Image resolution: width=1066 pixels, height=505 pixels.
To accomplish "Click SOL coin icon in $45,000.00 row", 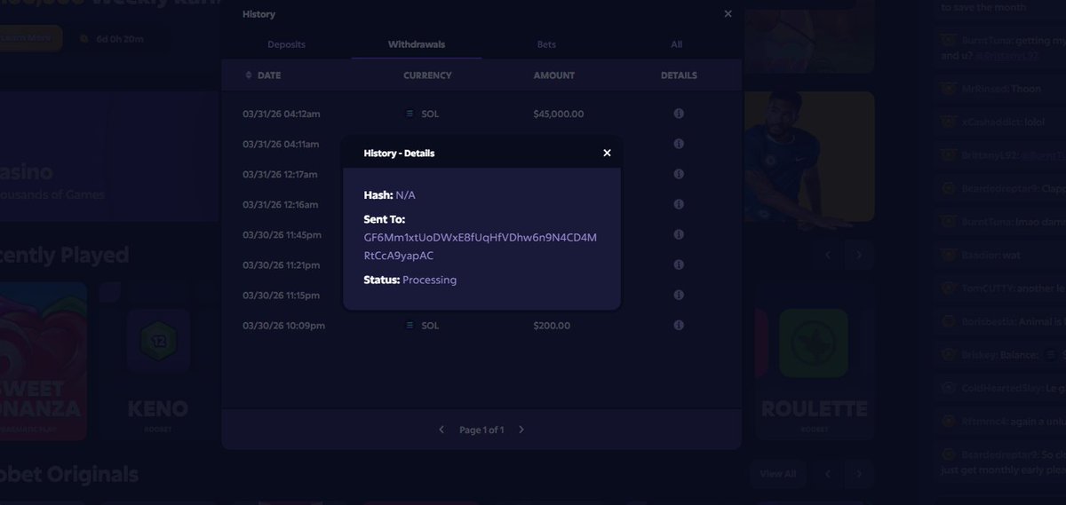I will coord(410,114).
